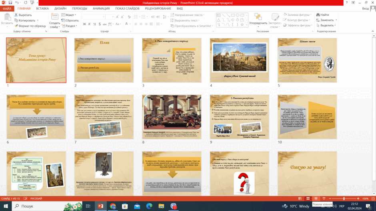Open the Раздел (Section) dropdown

tap(69, 26)
